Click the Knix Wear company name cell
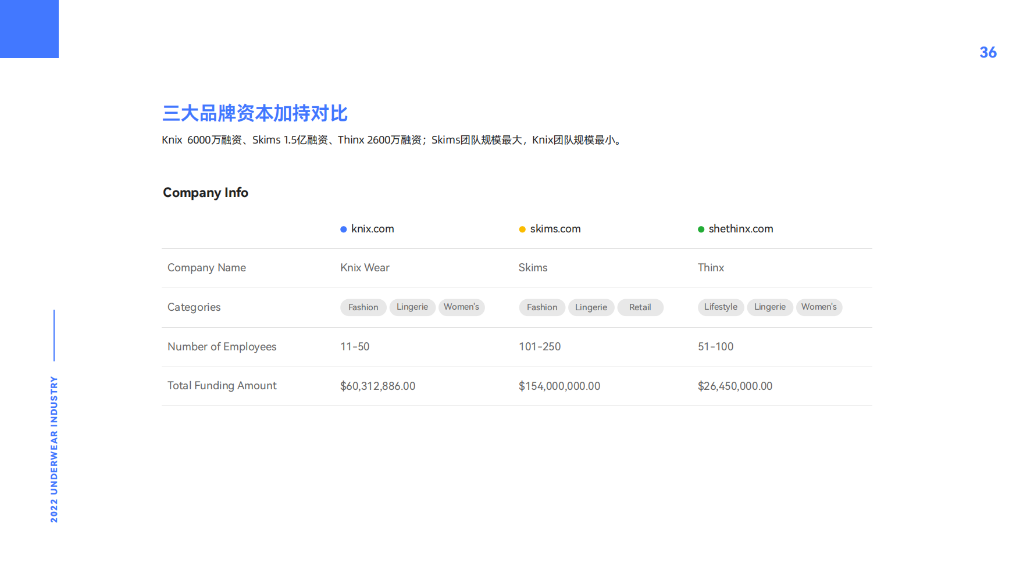Viewport: 1034px width, 581px height. click(365, 268)
